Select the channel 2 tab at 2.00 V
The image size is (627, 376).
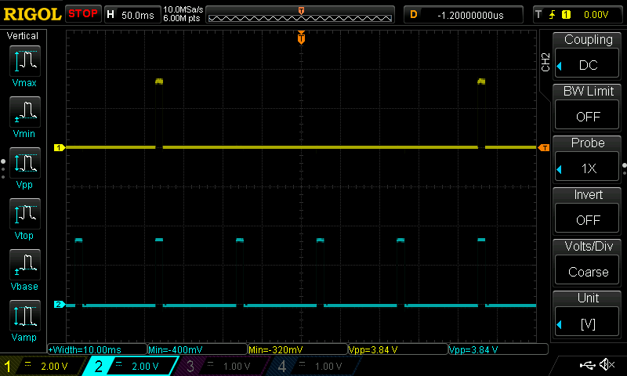tap(130, 366)
